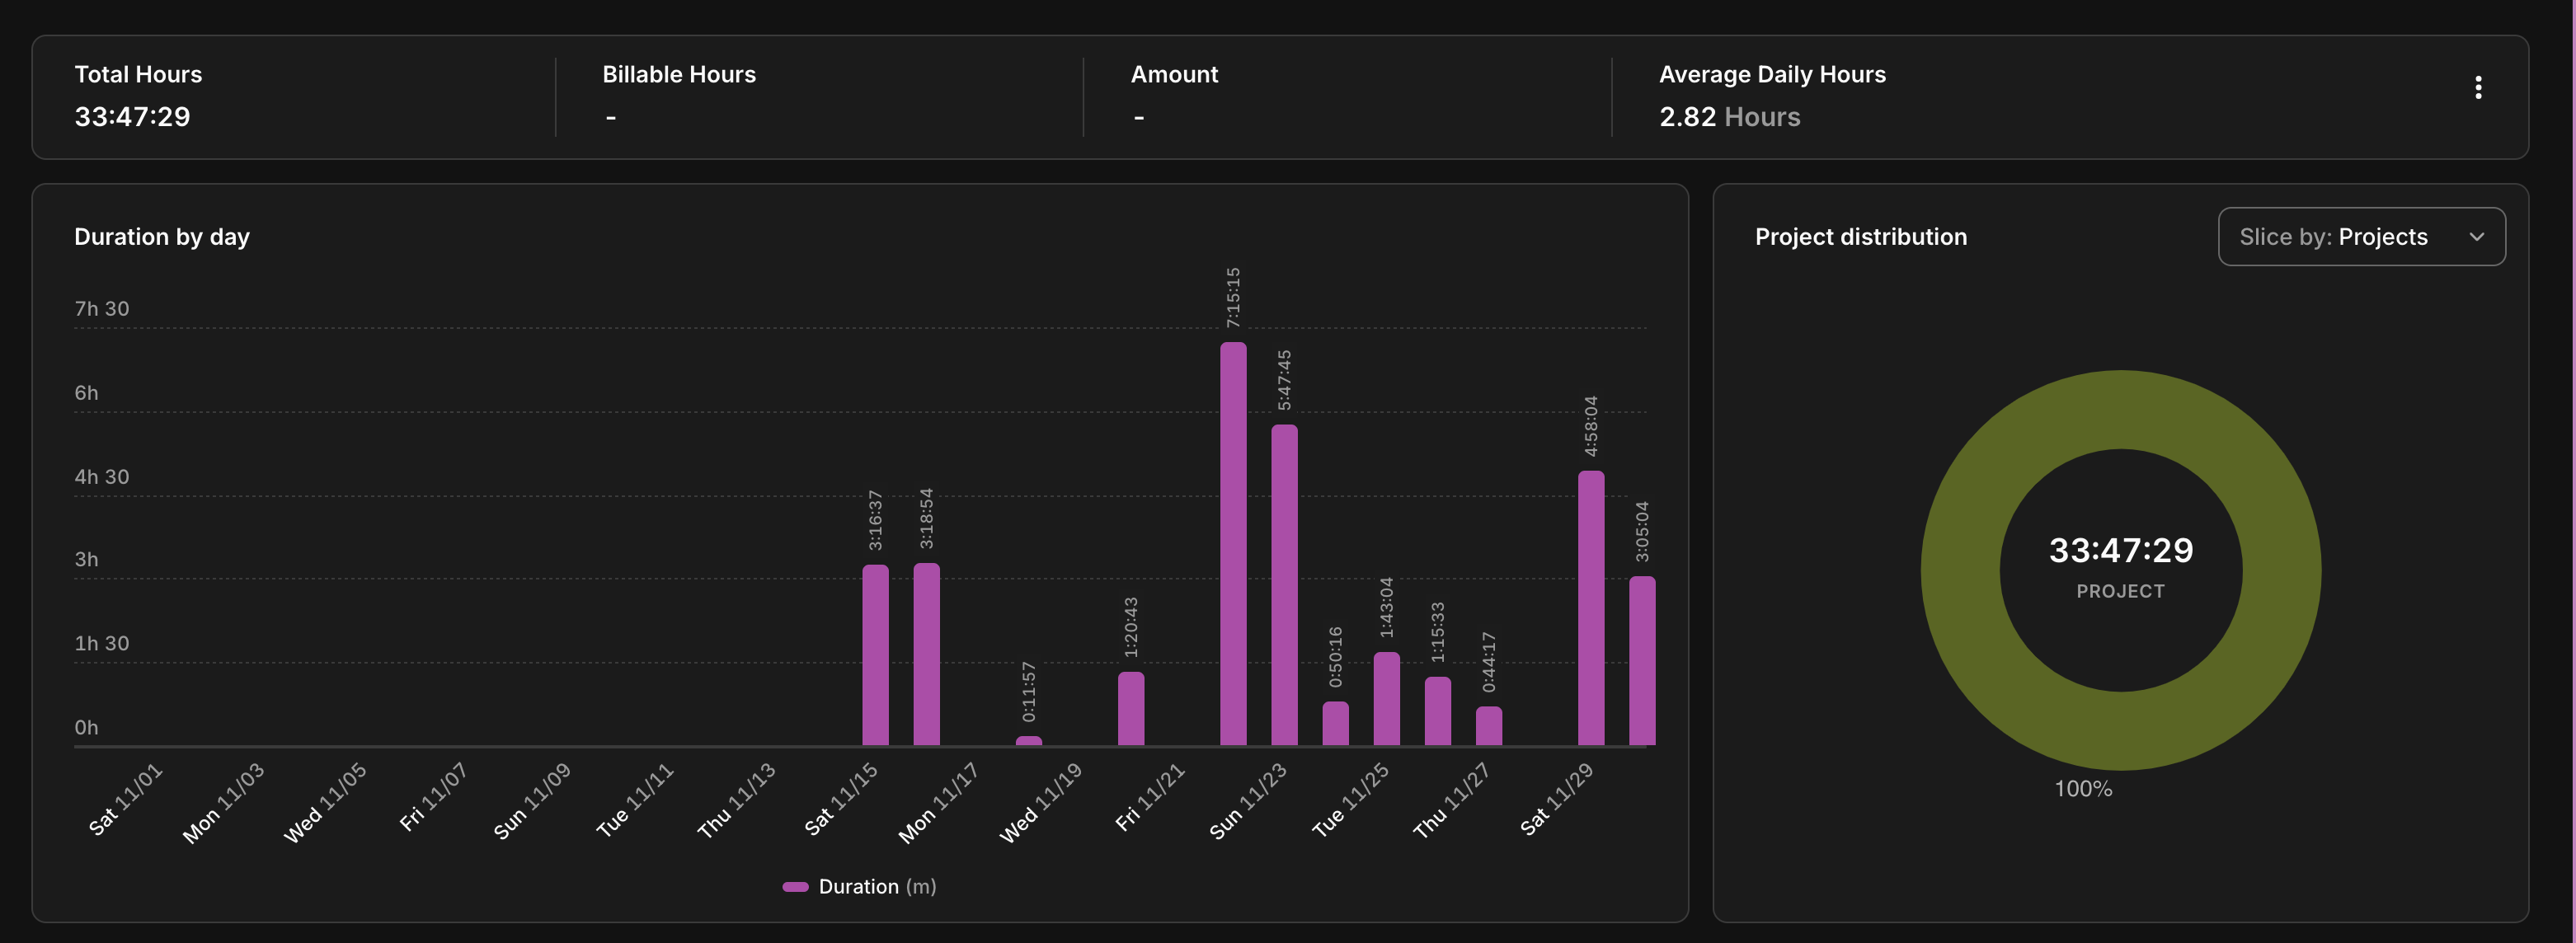Screen dimensions: 2576x943
Task: Click the Billable Hours stat
Action: click(678, 75)
